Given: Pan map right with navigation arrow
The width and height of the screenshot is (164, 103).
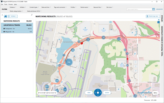Looking at the screenshot, I should click(x=100, y=93).
